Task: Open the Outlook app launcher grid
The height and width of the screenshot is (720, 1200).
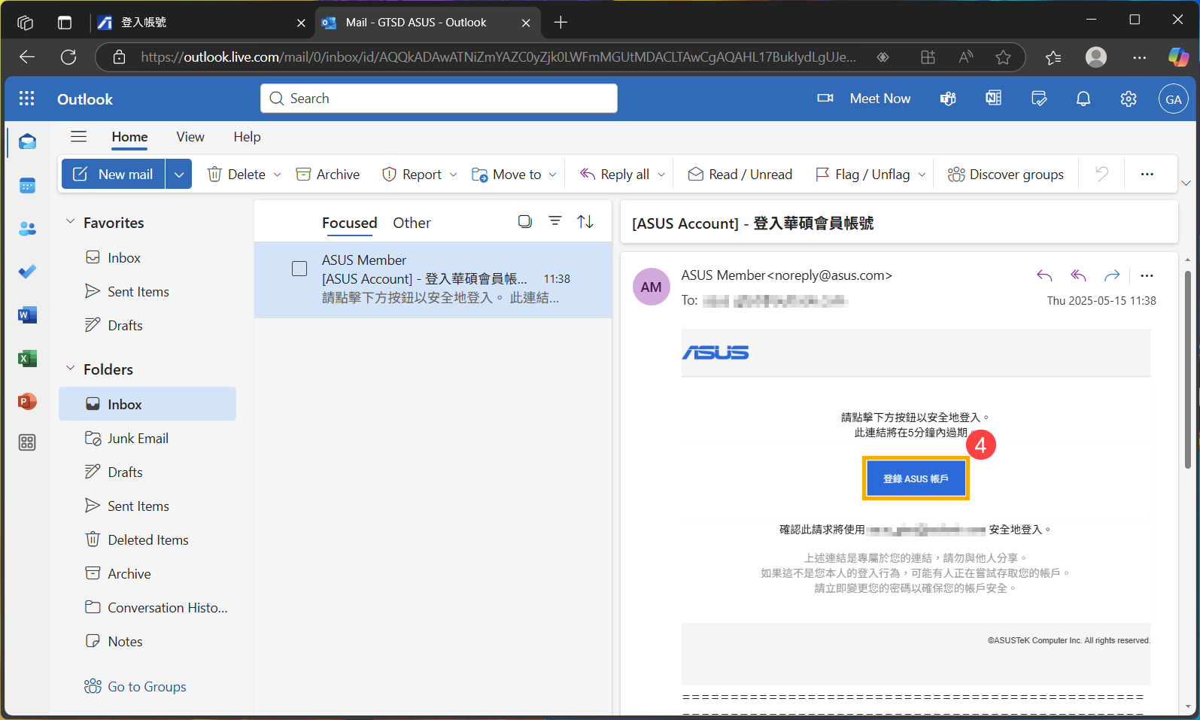Action: (27, 99)
